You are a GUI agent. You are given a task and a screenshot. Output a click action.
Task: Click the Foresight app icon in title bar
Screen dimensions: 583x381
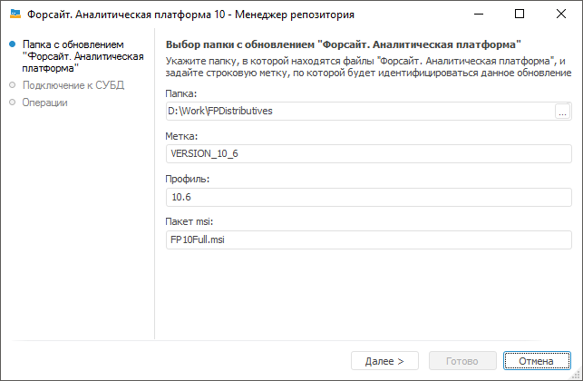[x=15, y=15]
